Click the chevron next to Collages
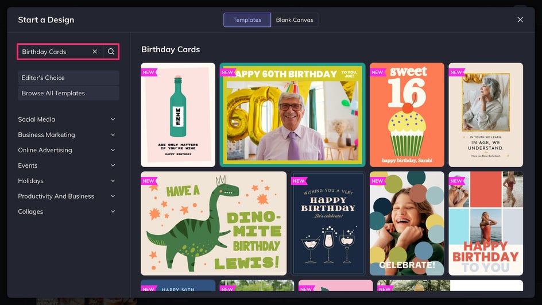This screenshot has width=542, height=305. point(113,211)
